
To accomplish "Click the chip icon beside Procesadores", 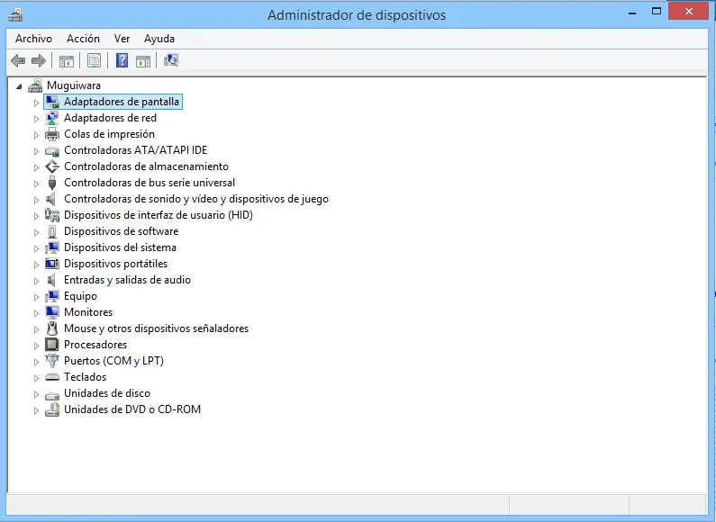I will (52, 345).
